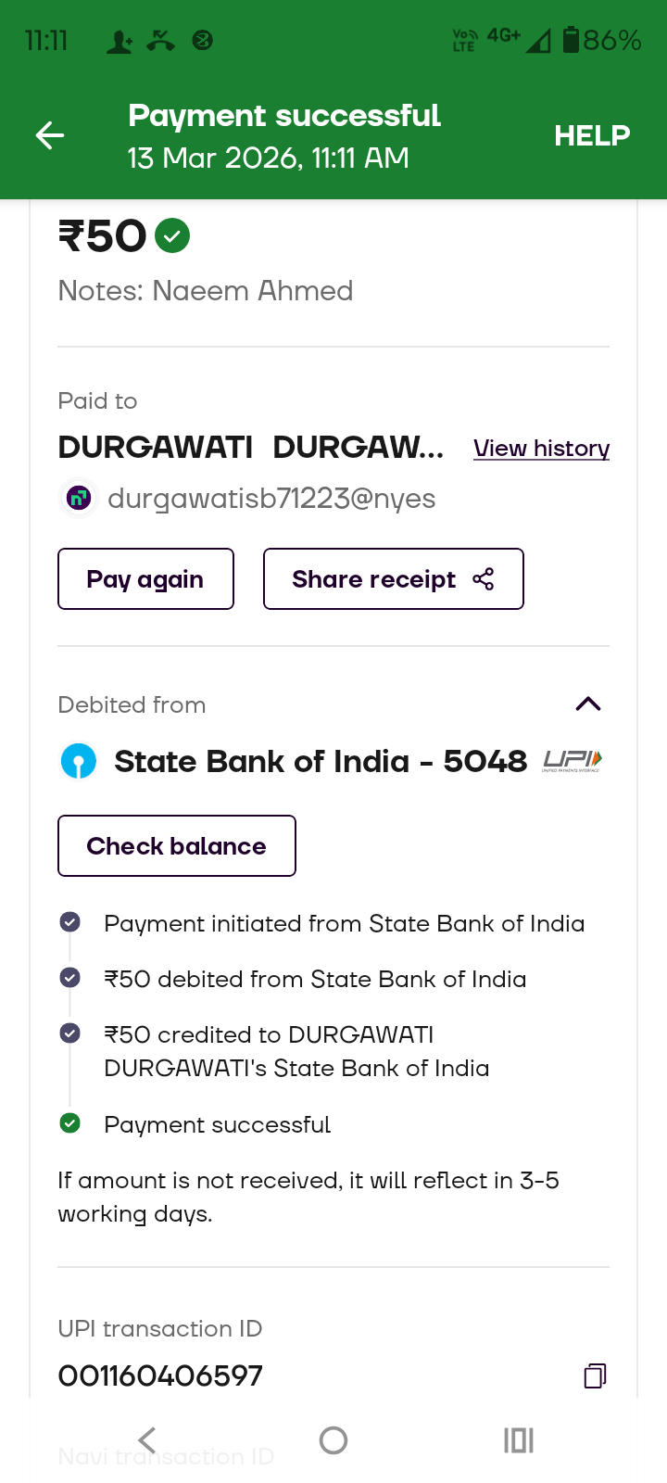
Task: Collapse the Debited from section
Action: tap(588, 704)
